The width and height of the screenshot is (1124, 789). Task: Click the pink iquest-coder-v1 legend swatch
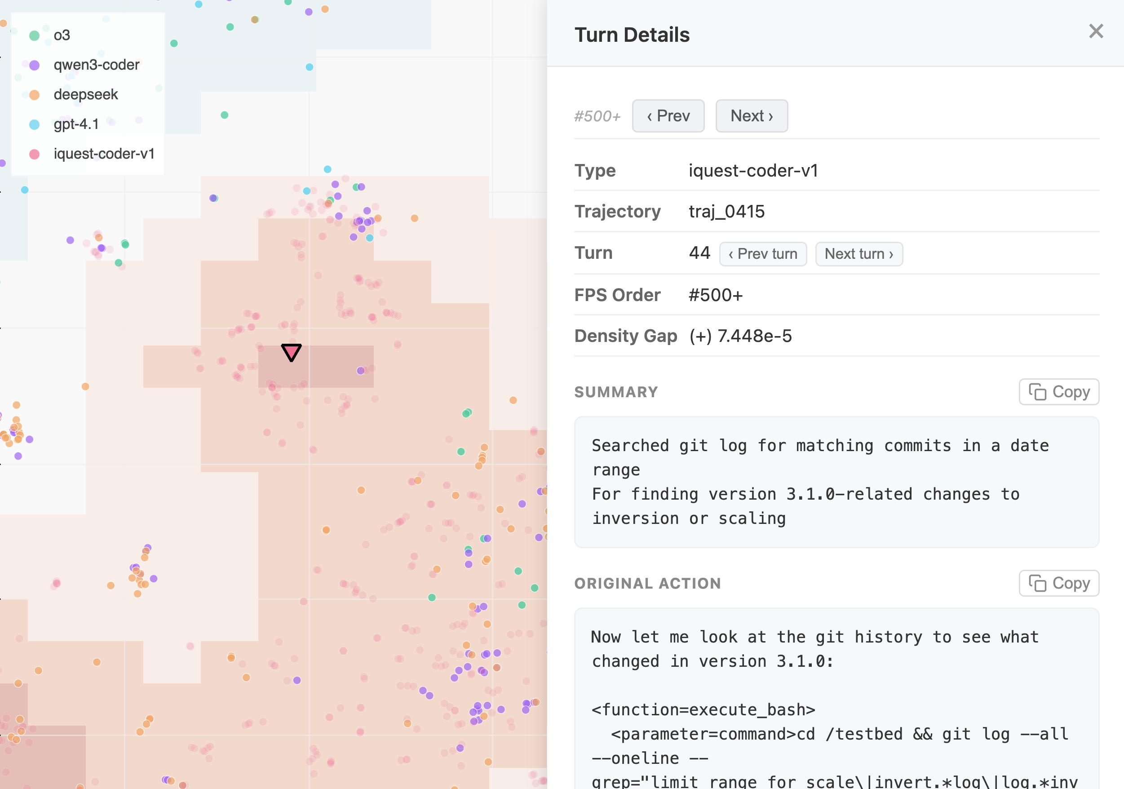pyautogui.click(x=34, y=154)
